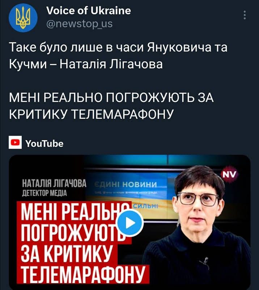Open the @newstop_us handle

pos(79,24)
